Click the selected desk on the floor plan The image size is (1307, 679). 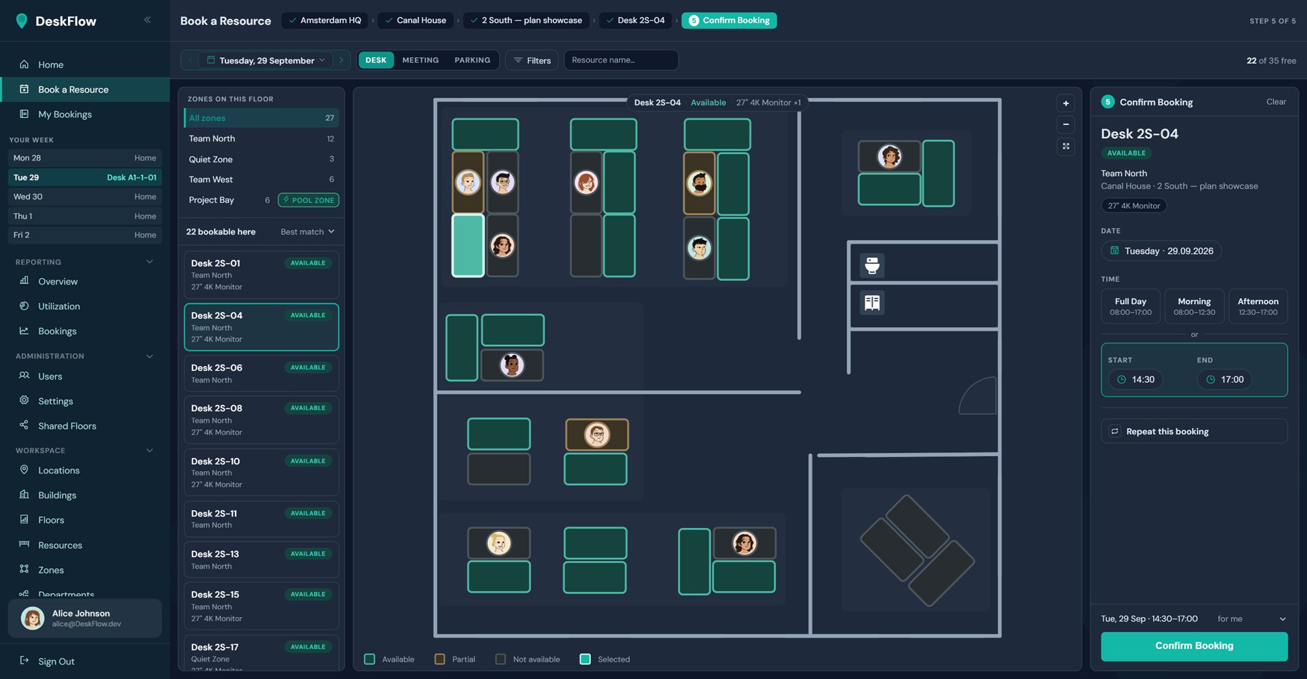(468, 245)
